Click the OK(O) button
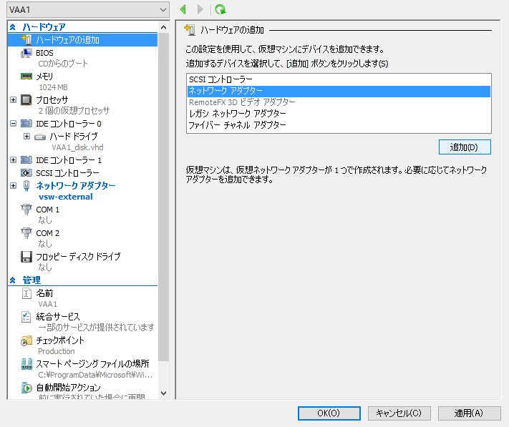 (x=329, y=413)
